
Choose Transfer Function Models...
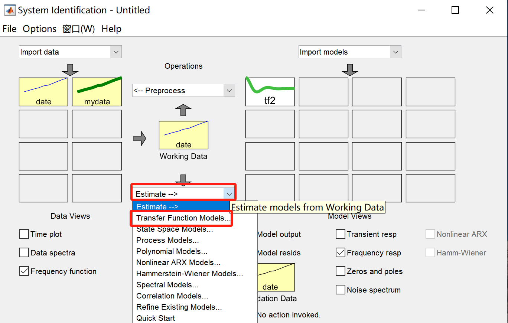pyautogui.click(x=183, y=218)
